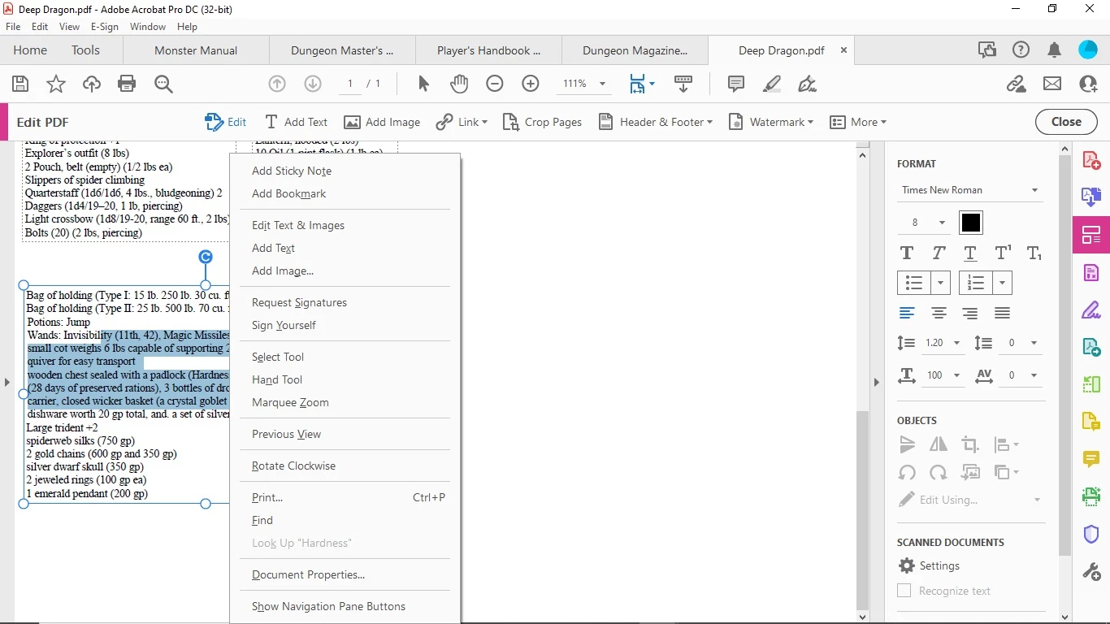
Task: Zoom out with the minus icon
Action: pos(495,84)
